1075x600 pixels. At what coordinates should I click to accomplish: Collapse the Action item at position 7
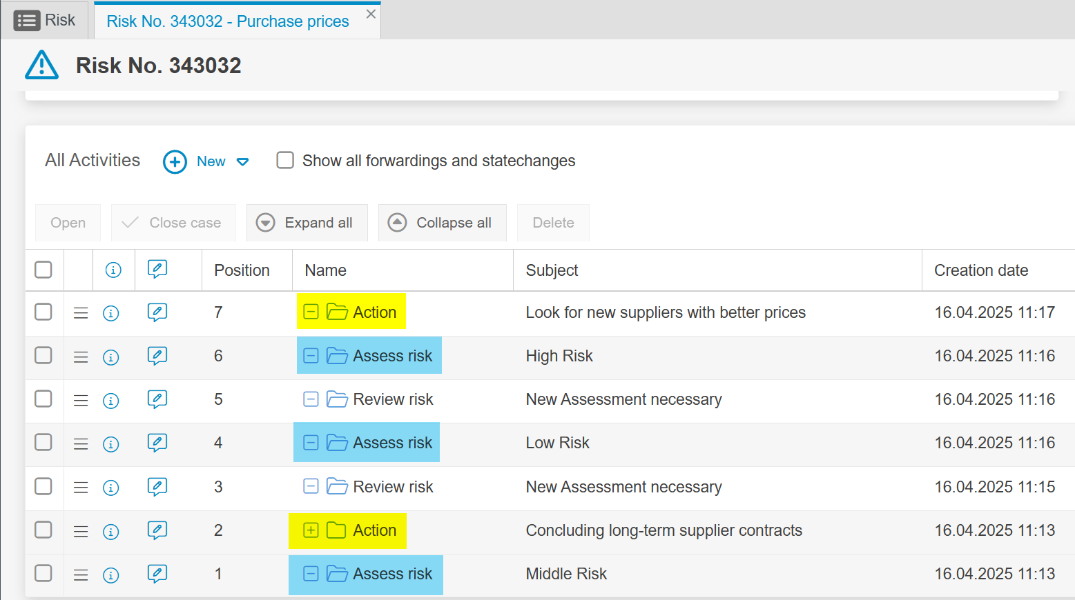(311, 312)
